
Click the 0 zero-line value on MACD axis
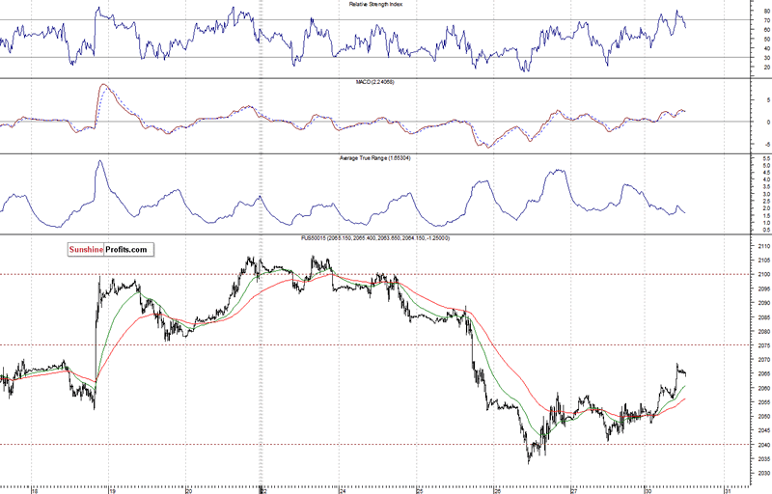point(768,122)
